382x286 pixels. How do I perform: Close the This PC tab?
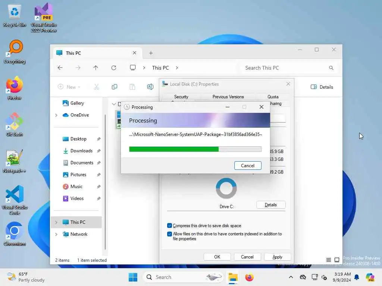pyautogui.click(x=134, y=53)
